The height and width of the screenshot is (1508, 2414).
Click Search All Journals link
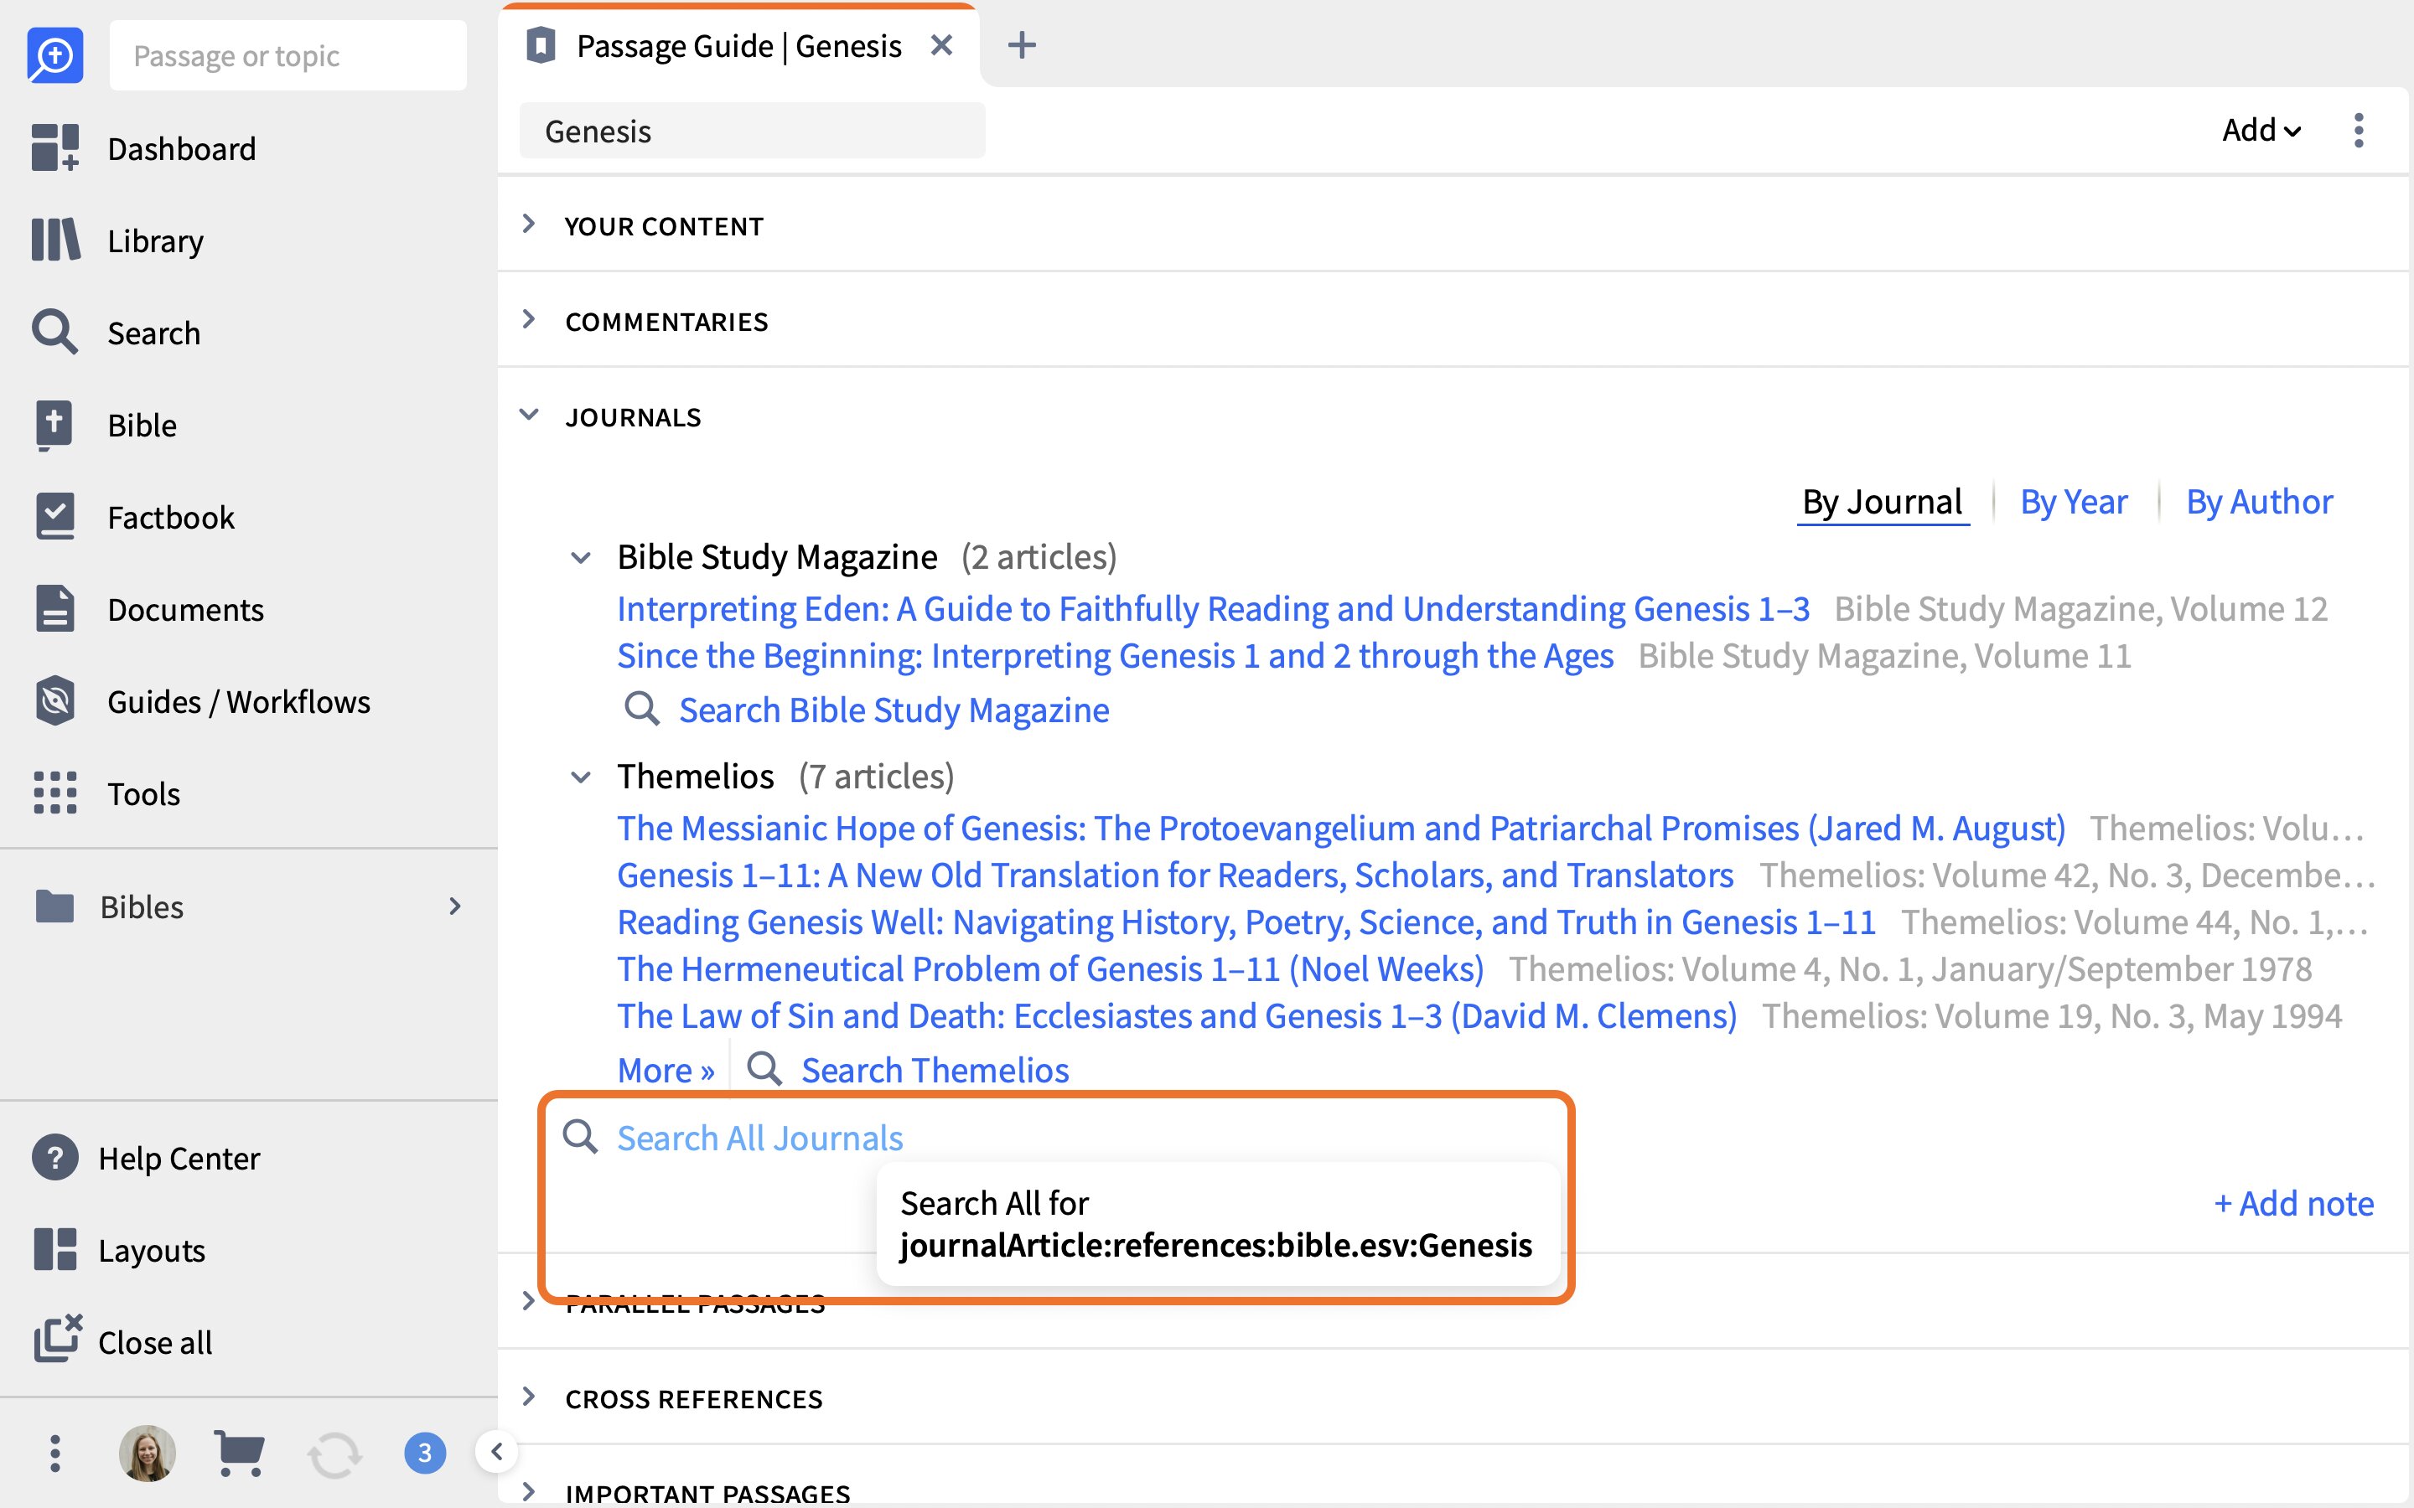pos(760,1138)
